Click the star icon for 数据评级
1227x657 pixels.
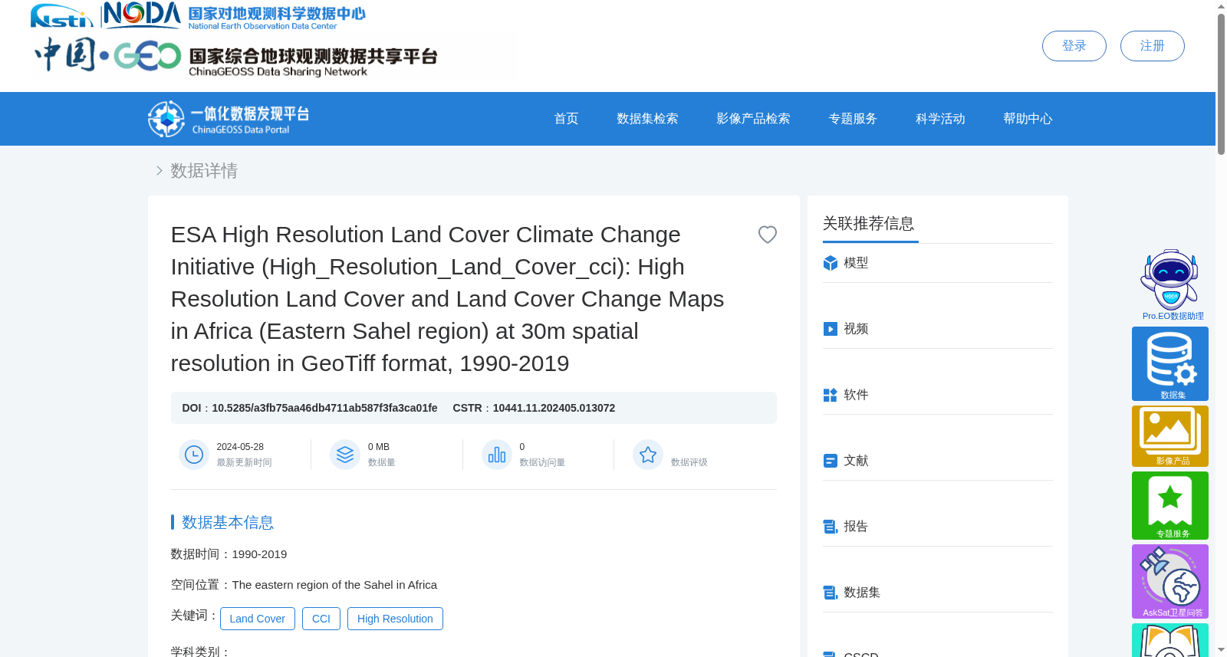(648, 455)
